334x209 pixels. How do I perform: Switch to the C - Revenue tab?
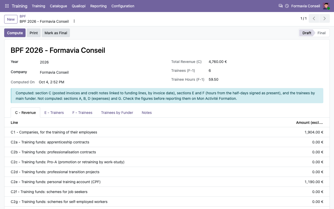pos(26,113)
